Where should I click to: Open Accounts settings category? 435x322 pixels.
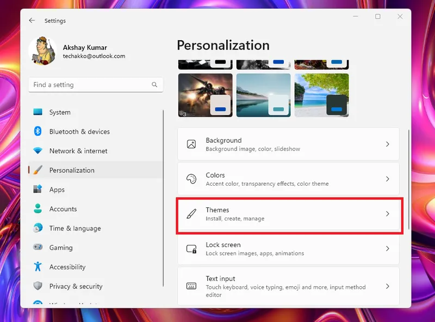click(96, 209)
